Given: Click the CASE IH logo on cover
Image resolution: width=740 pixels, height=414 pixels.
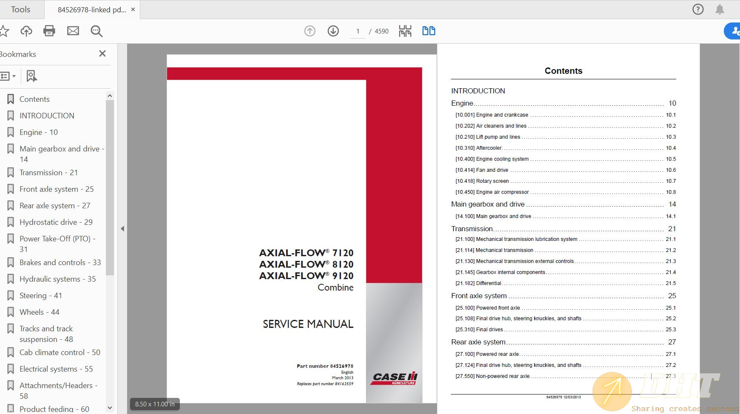Looking at the screenshot, I should click(x=394, y=378).
